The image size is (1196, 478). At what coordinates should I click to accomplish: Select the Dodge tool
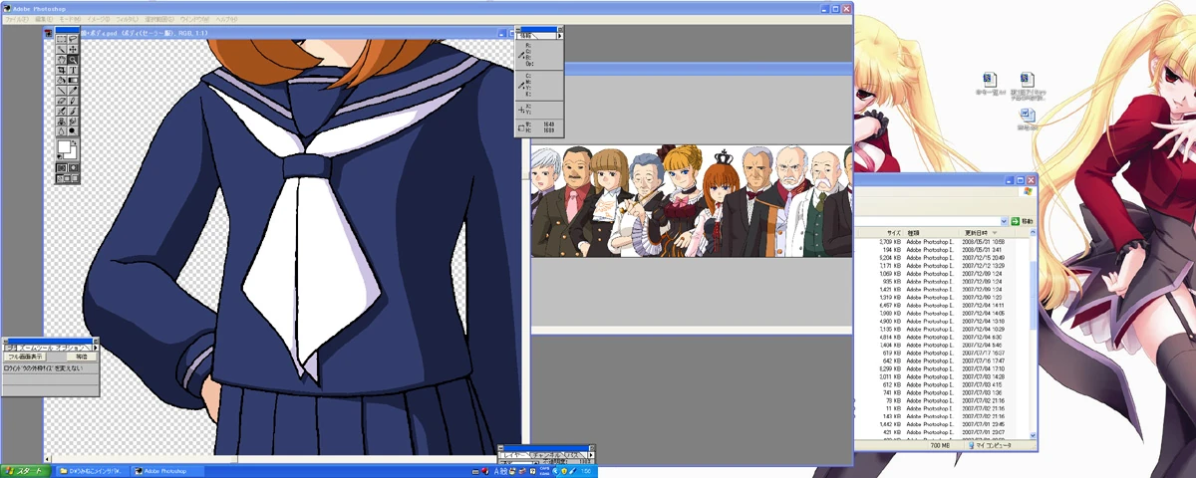pyautogui.click(x=73, y=130)
